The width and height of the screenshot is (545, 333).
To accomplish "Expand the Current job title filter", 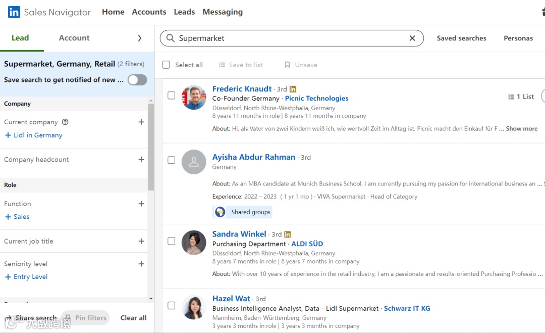I will [141, 241].
